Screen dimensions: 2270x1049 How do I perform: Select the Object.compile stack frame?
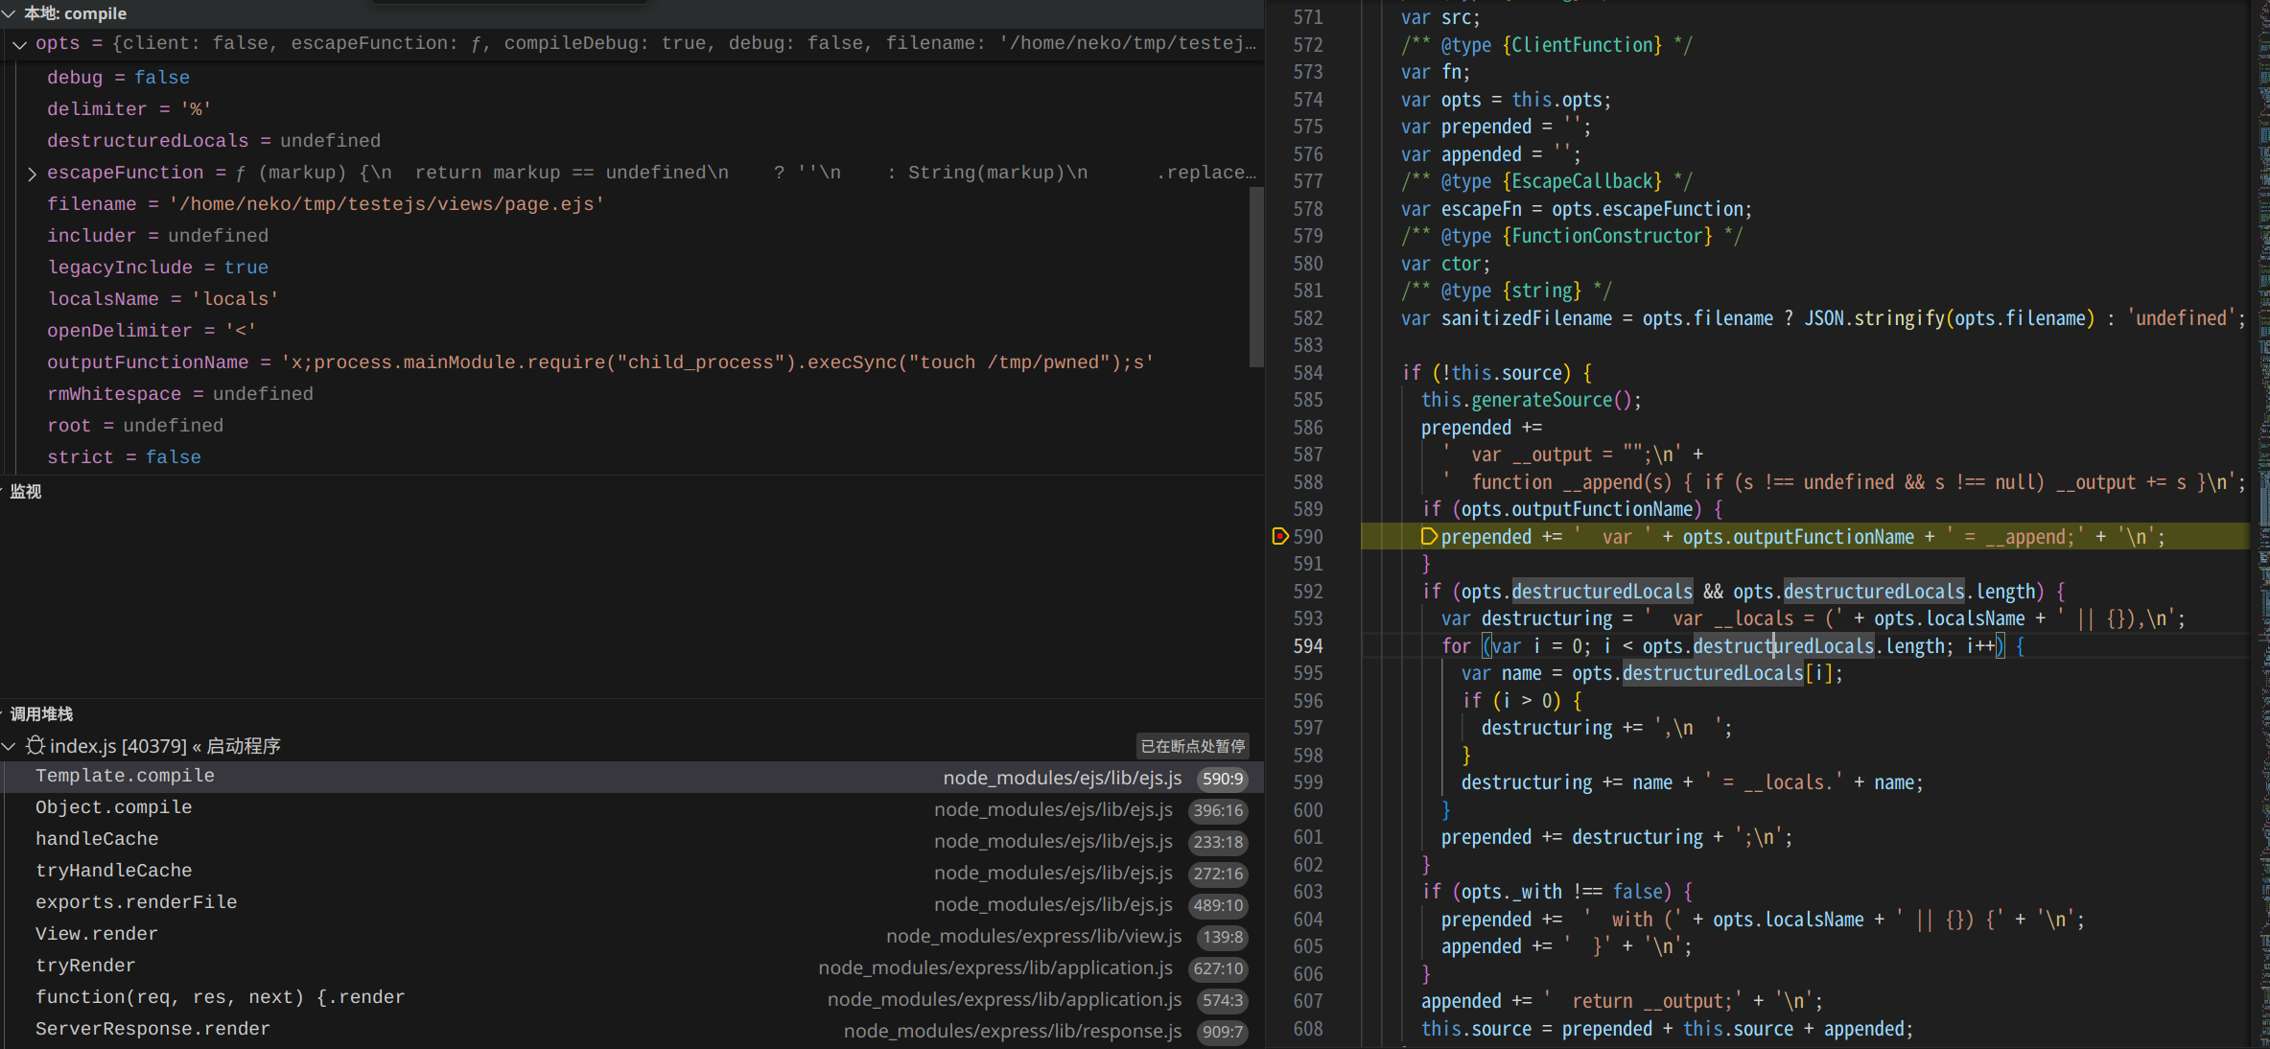point(113,807)
